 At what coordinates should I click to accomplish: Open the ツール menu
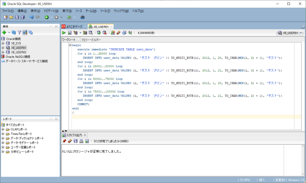coord(105,11)
